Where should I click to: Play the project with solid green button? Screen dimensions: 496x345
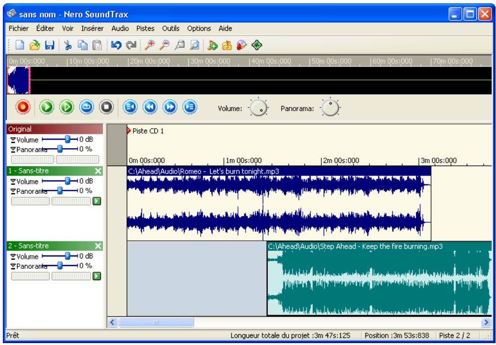(x=47, y=107)
